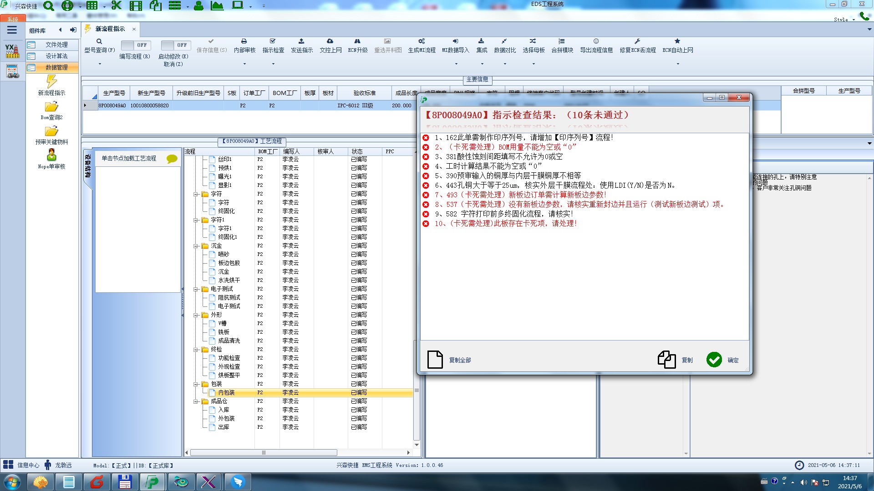
Task: Select the 新流程指示 tab
Action: 110,29
